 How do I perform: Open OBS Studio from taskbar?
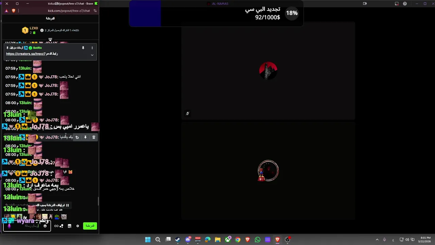point(288,240)
